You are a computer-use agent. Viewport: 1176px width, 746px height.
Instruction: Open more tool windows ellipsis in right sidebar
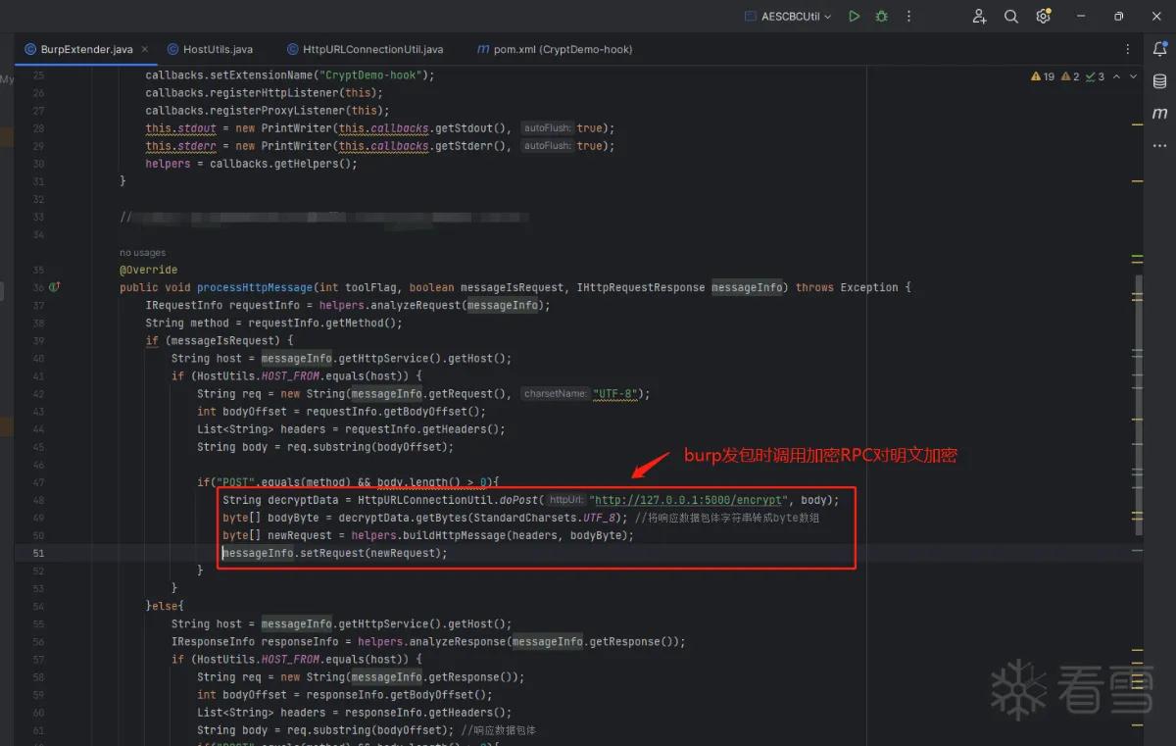click(1160, 146)
